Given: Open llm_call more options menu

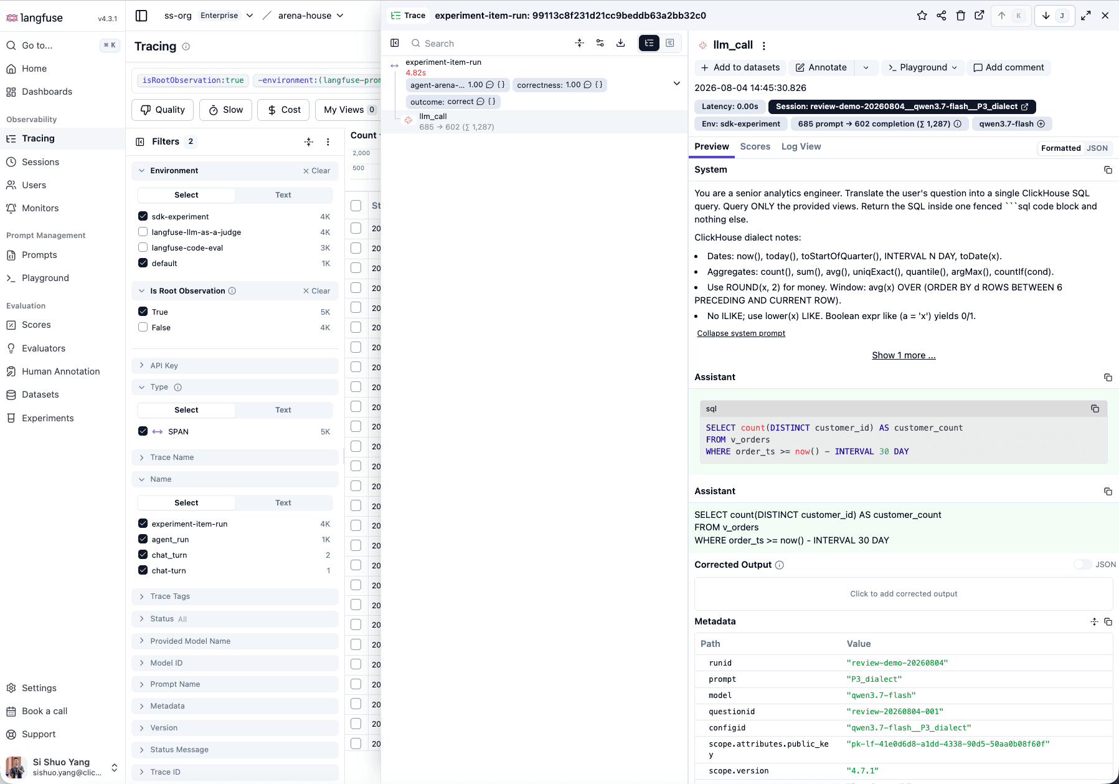Looking at the screenshot, I should pos(764,45).
